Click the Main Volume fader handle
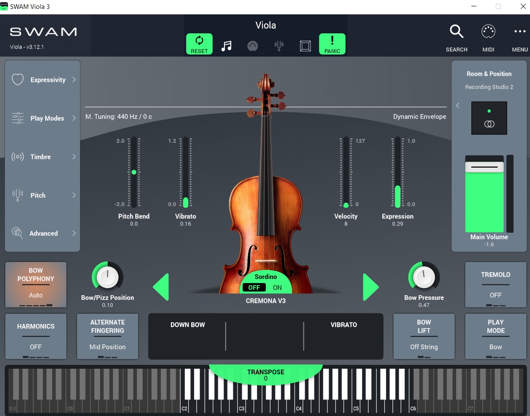The image size is (530, 416). pyautogui.click(x=484, y=167)
